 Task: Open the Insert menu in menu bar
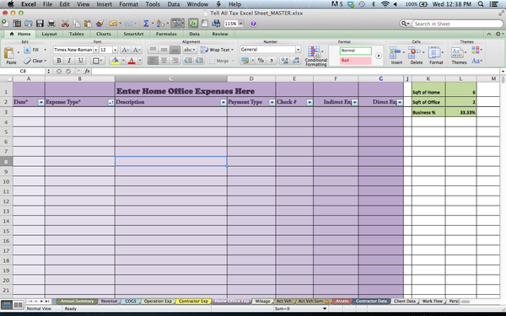(105, 4)
